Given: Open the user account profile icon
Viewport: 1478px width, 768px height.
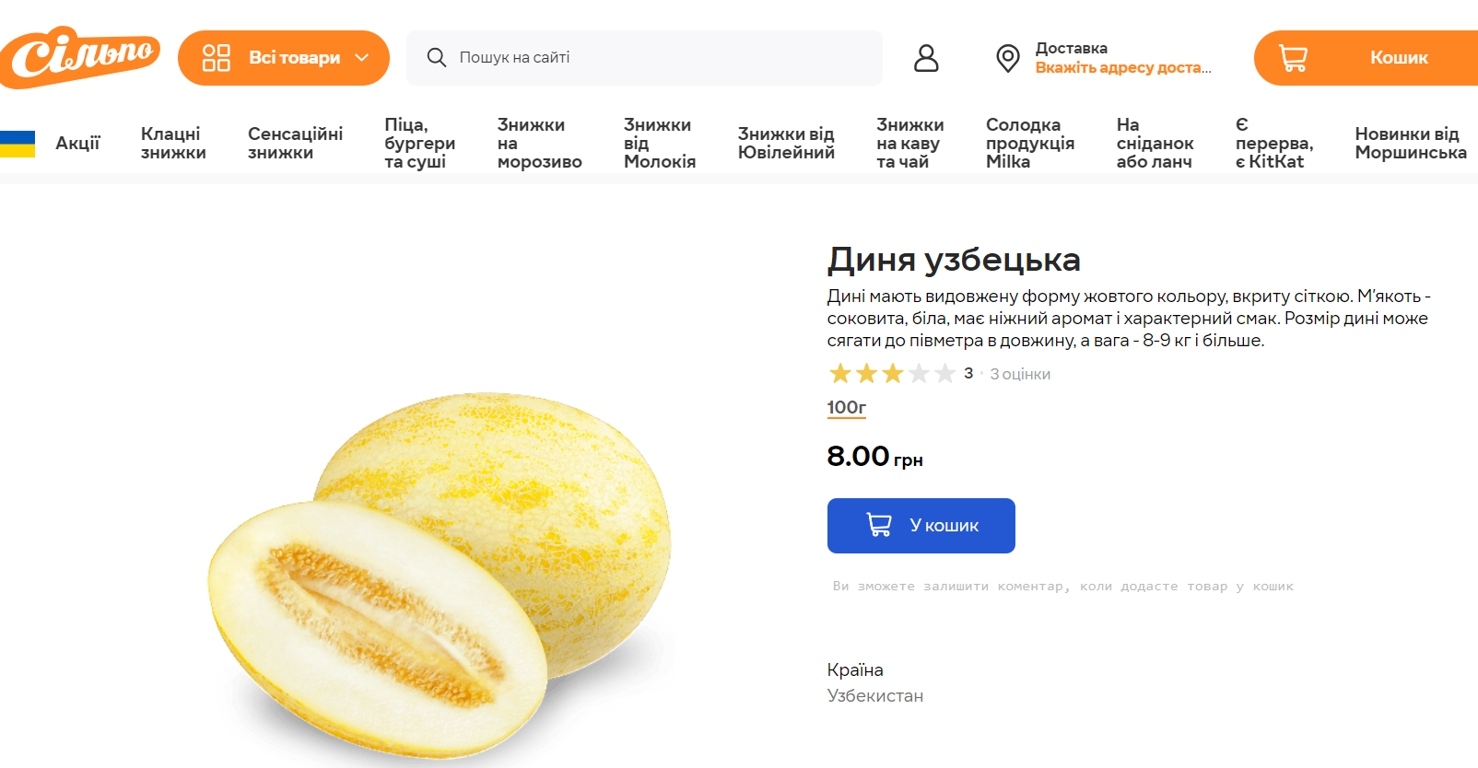Looking at the screenshot, I should (x=926, y=58).
